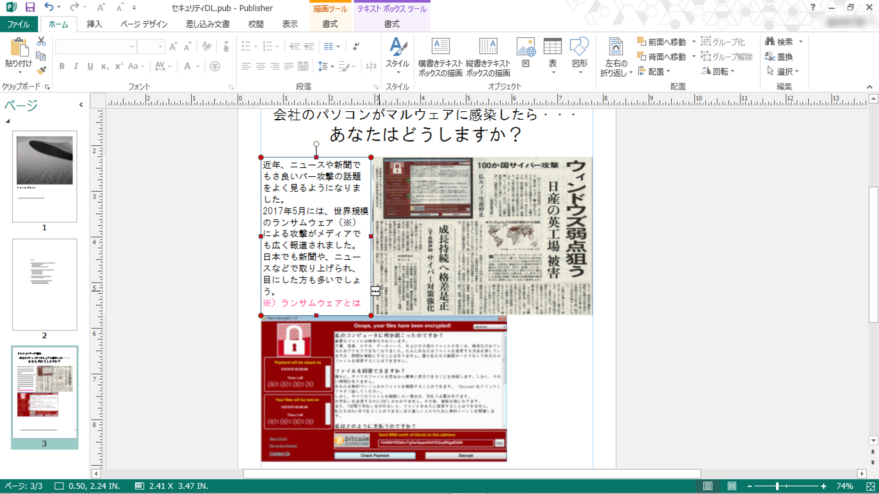The image size is (879, 494).
Task: Click the Save icon in quick access toolbar
Action: [30, 7]
